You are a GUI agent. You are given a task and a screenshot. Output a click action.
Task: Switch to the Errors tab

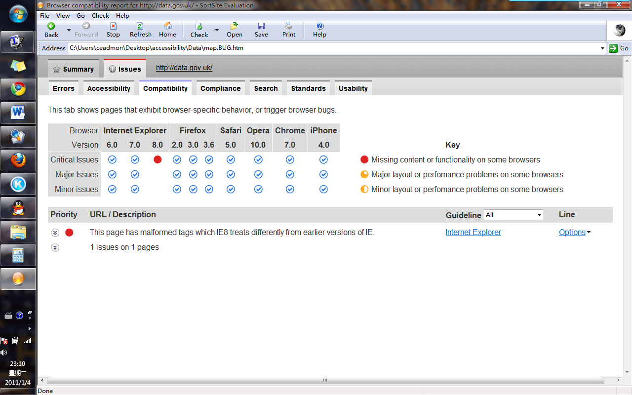(x=64, y=88)
